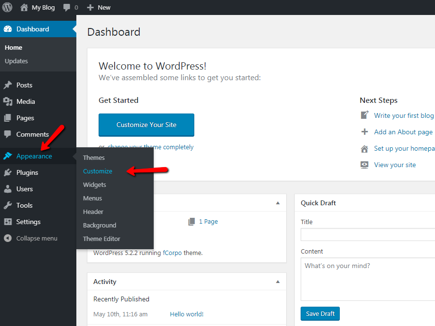This screenshot has width=435, height=326.
Task: Click the house icon beside Set up homepage
Action: [364, 149]
